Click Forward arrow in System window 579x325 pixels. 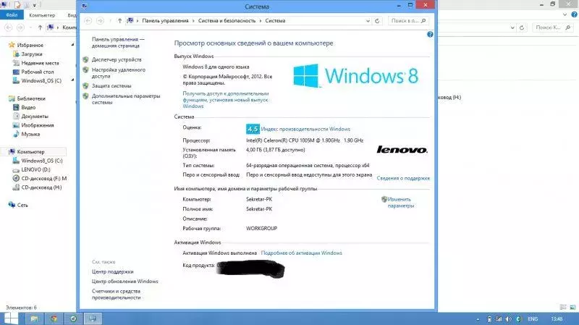tap(100, 21)
